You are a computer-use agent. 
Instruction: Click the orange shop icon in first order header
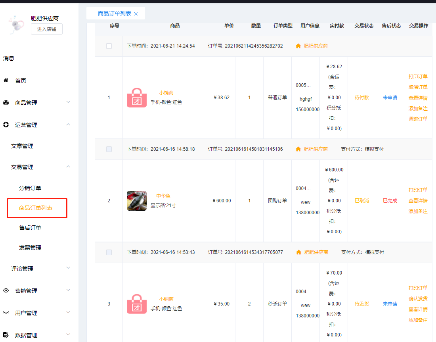(298, 46)
